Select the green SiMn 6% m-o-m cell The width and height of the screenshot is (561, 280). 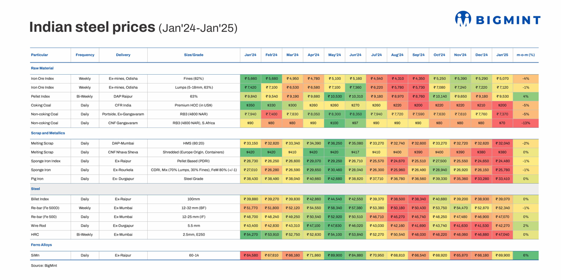tap(525, 256)
